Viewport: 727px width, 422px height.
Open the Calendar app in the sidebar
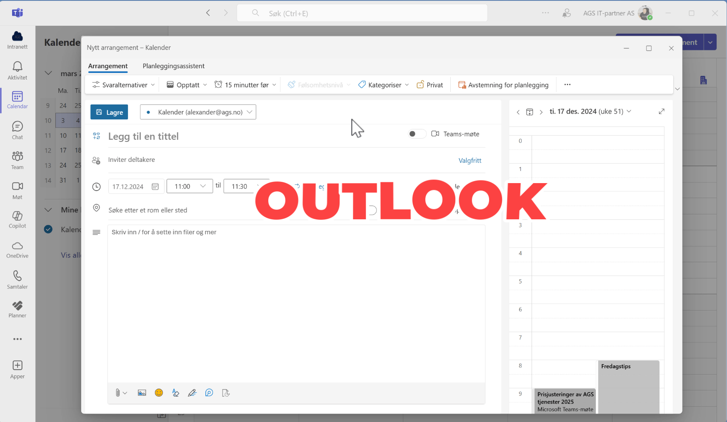[17, 100]
